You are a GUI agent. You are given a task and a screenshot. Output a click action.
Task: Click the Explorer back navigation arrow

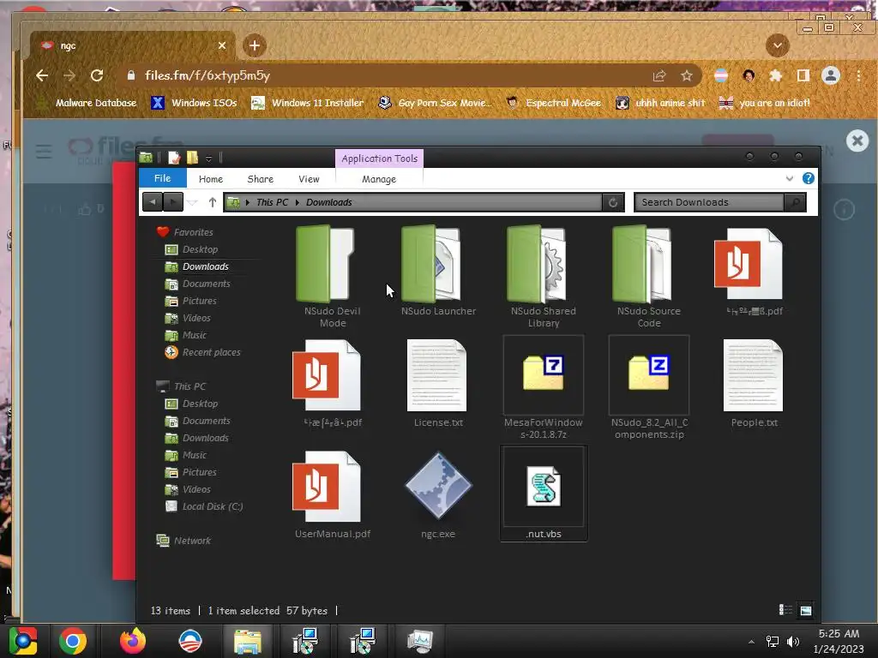coord(153,202)
